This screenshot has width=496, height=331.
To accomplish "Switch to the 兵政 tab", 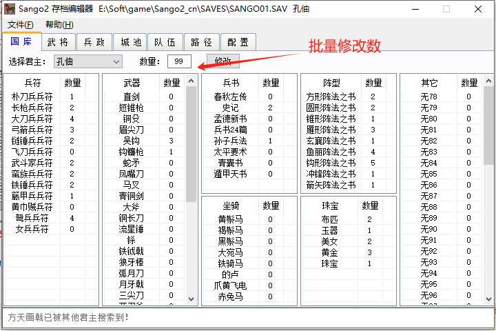I will pyautogui.click(x=94, y=42).
